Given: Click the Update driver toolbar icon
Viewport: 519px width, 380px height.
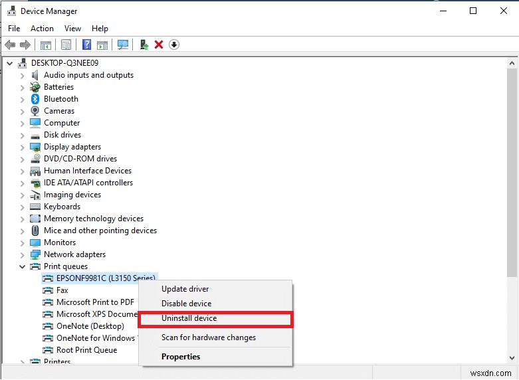Looking at the screenshot, I should click(x=144, y=45).
